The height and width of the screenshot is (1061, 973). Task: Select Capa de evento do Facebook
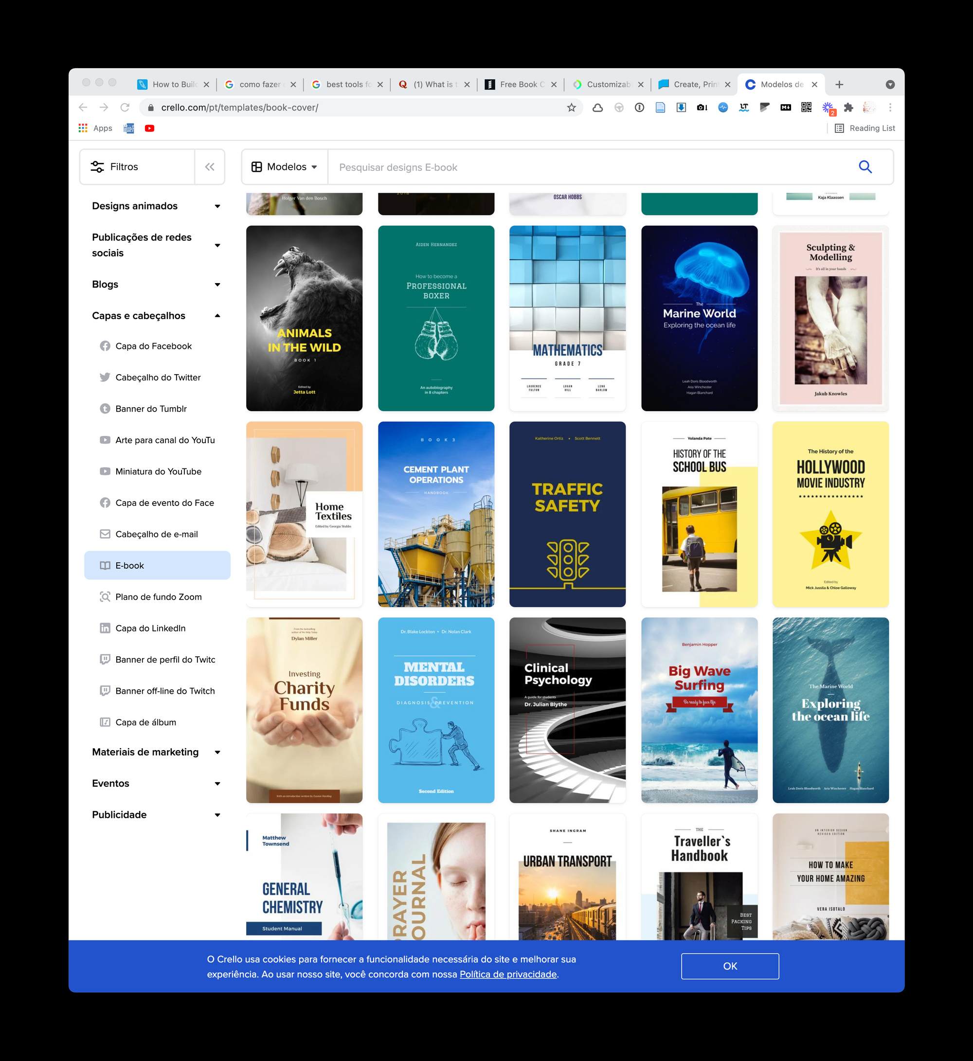(158, 503)
